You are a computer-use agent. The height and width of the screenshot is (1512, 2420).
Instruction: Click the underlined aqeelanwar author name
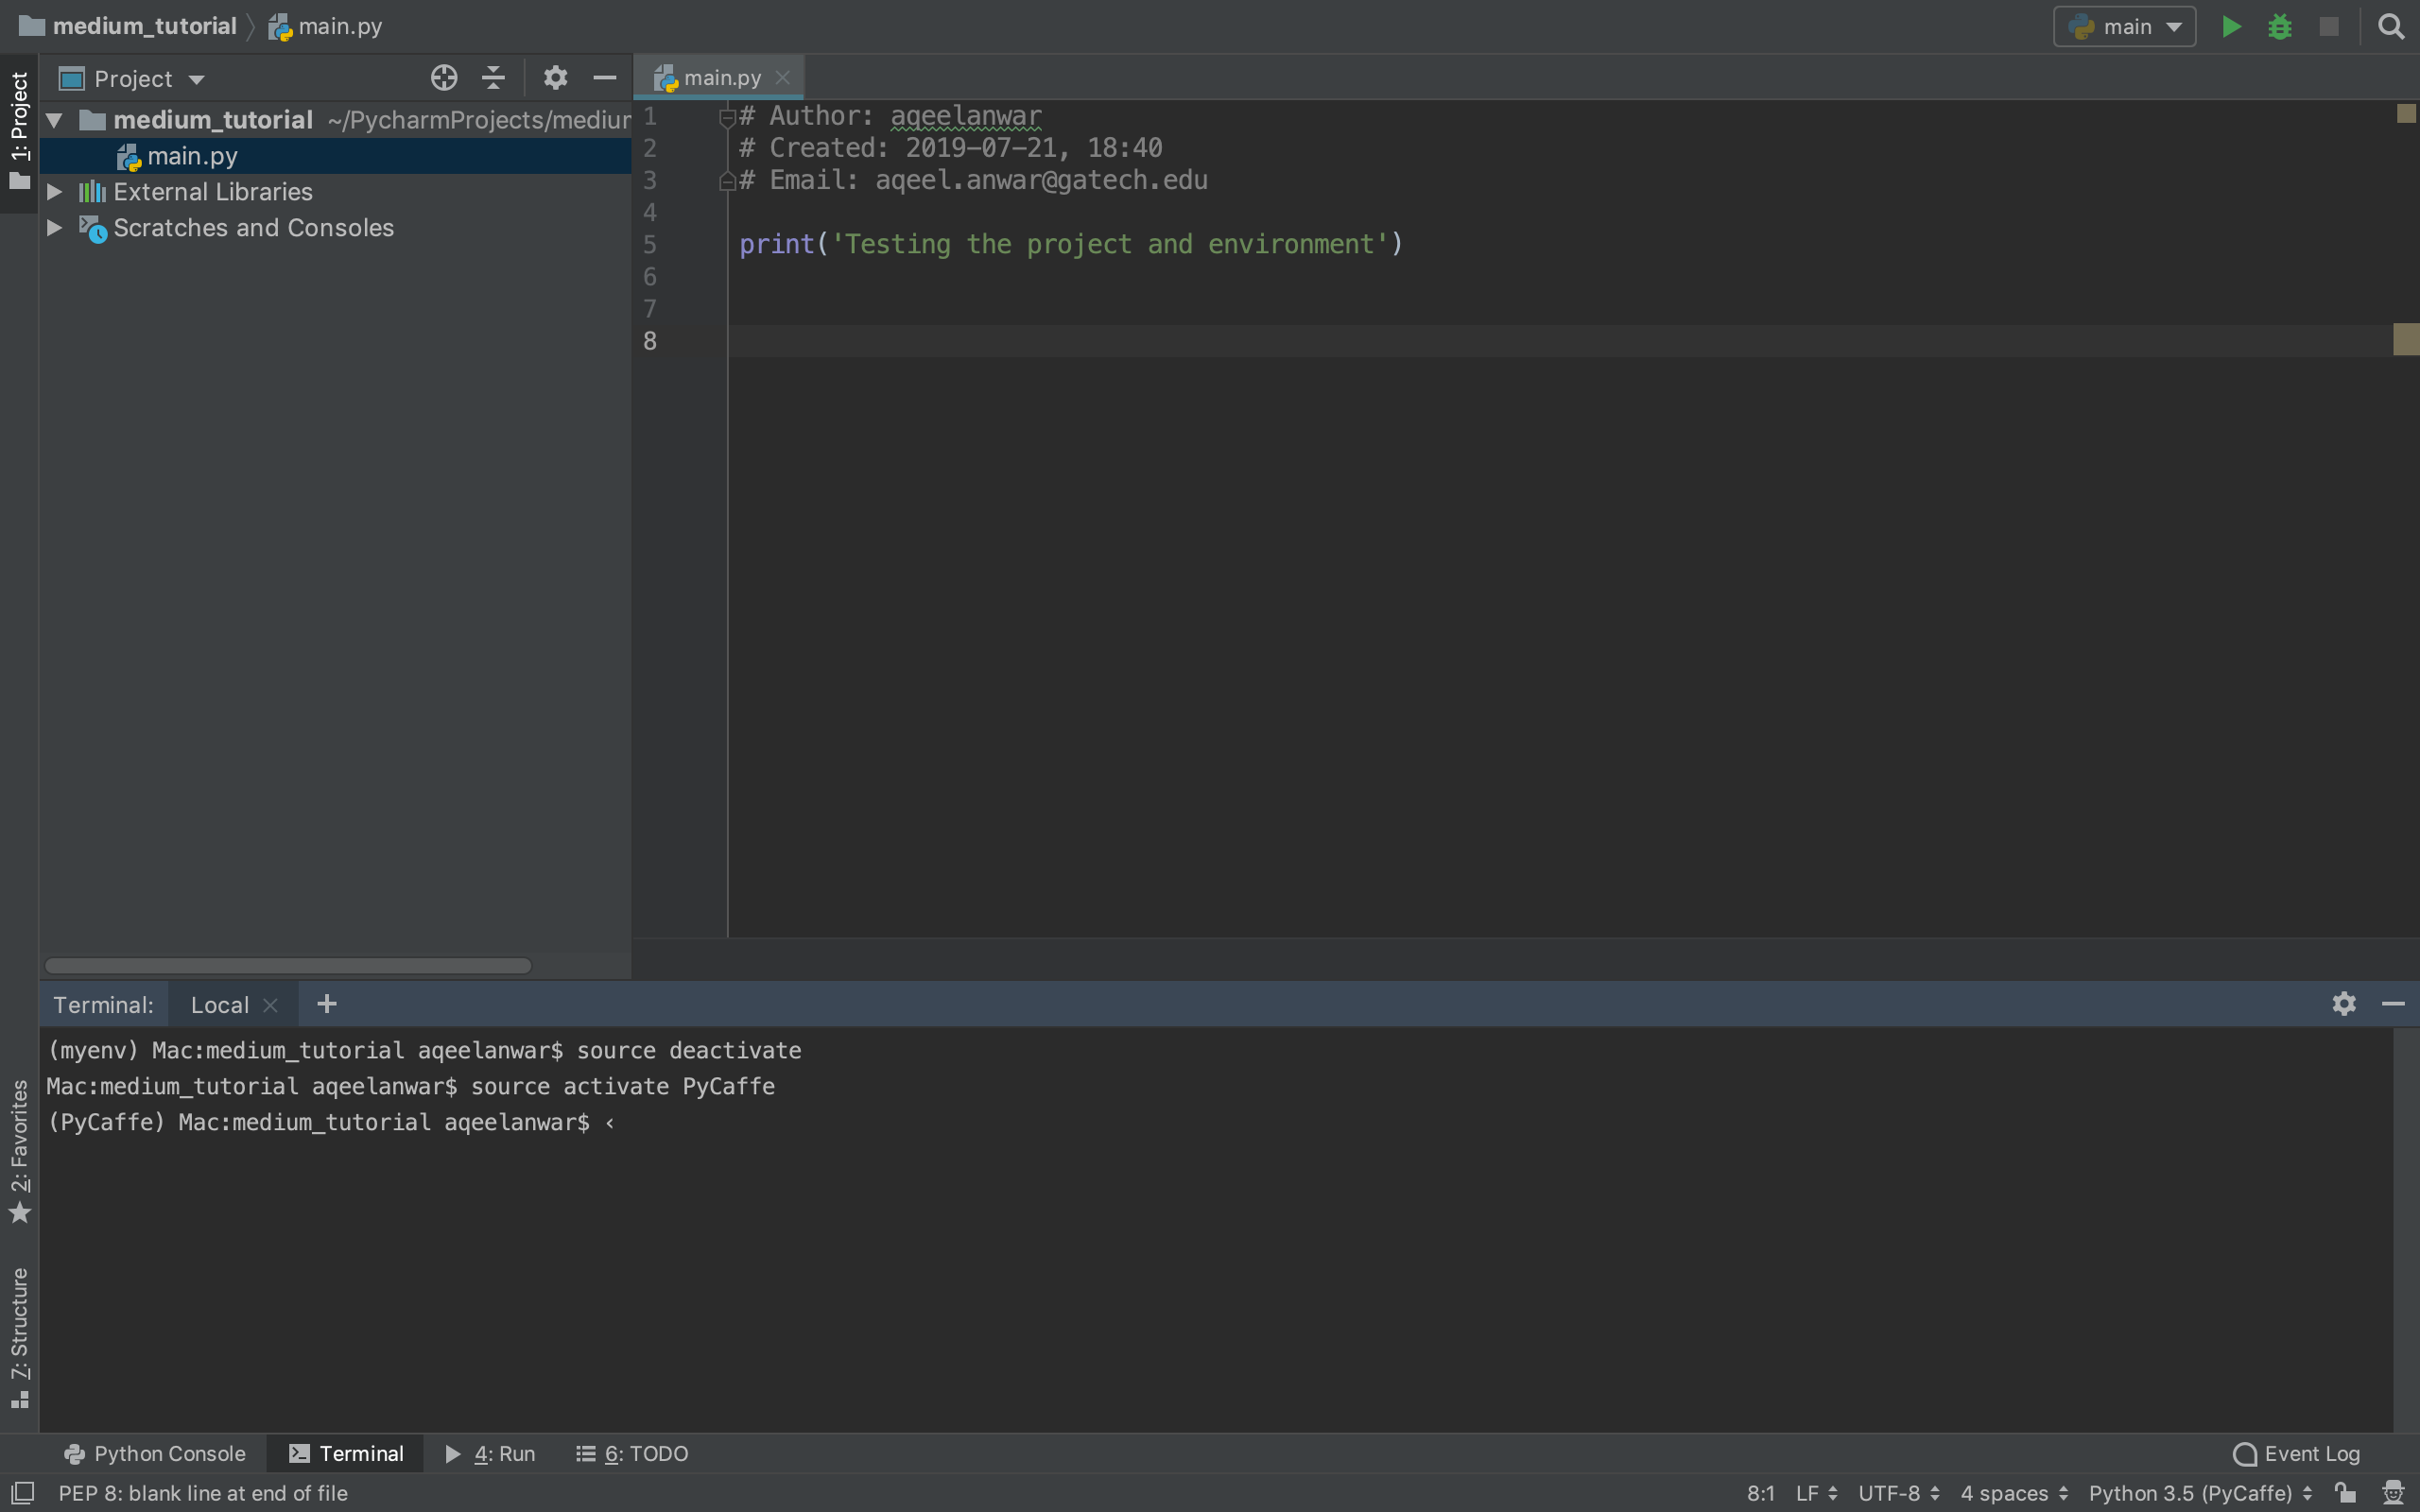[x=966, y=116]
